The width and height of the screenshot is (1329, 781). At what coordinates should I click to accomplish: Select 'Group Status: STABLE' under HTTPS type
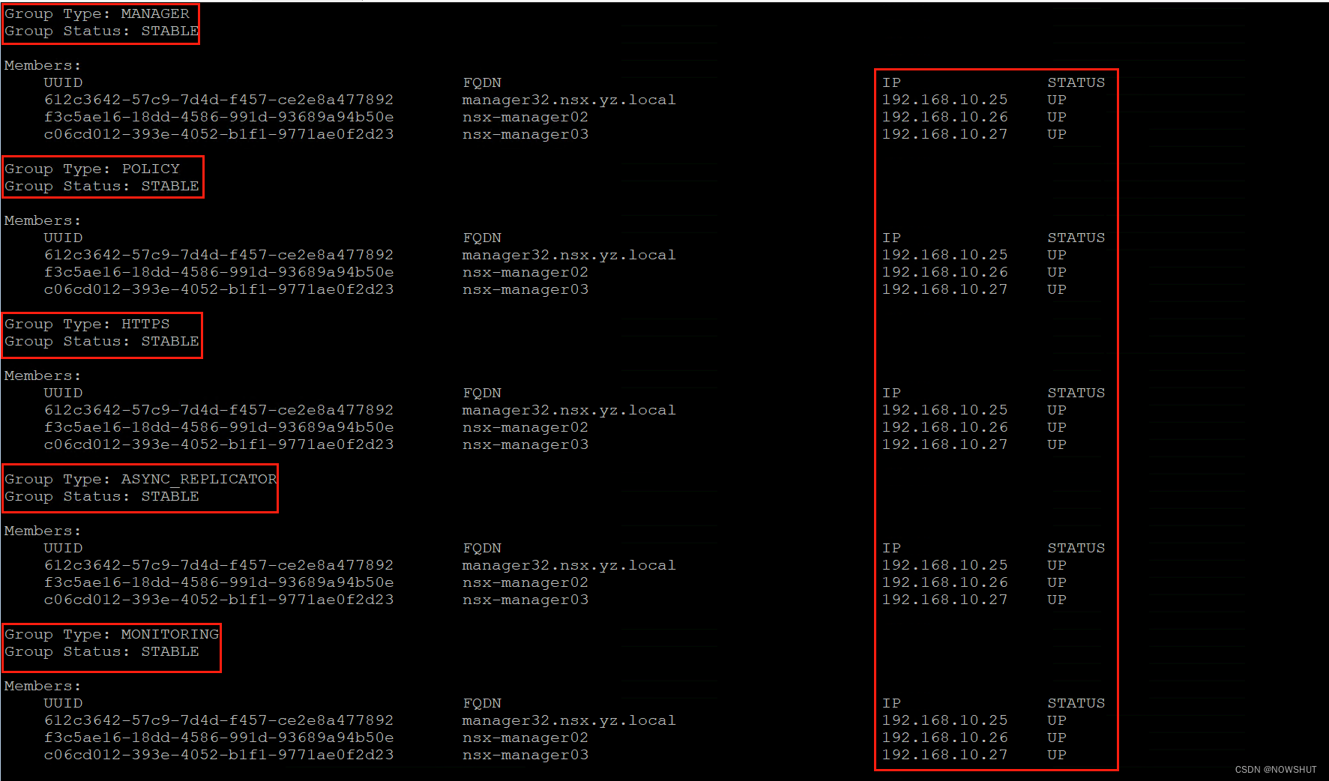[102, 341]
